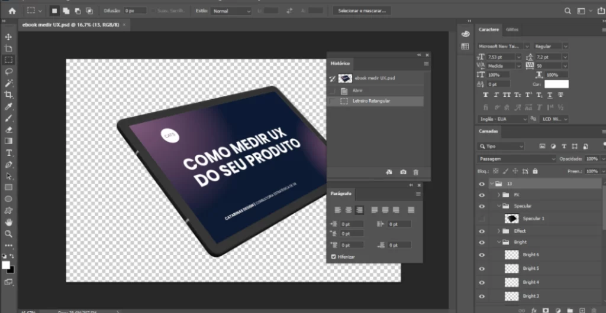This screenshot has height=313, width=606.
Task: Click the trash icon in Histórico panel
Action: pos(415,172)
